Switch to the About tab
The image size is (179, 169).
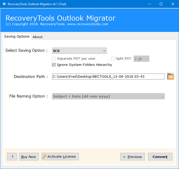(x=38, y=37)
